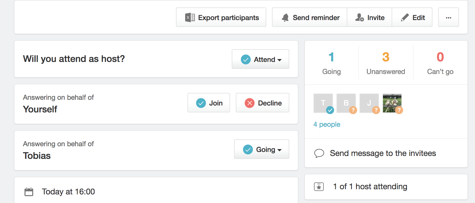
Task: Click Send message to the invitees
Action: tap(383, 153)
